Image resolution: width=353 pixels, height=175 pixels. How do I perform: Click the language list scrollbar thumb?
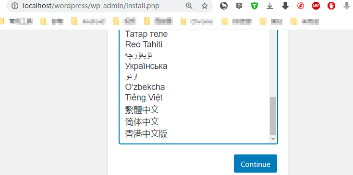273,116
